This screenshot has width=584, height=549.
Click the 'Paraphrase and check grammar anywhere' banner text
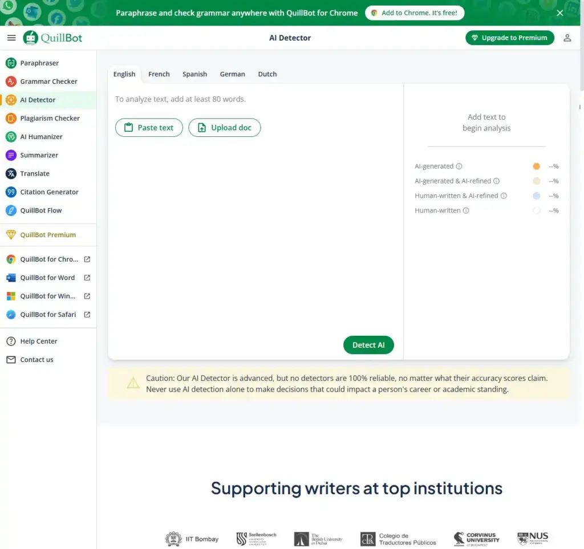point(237,13)
